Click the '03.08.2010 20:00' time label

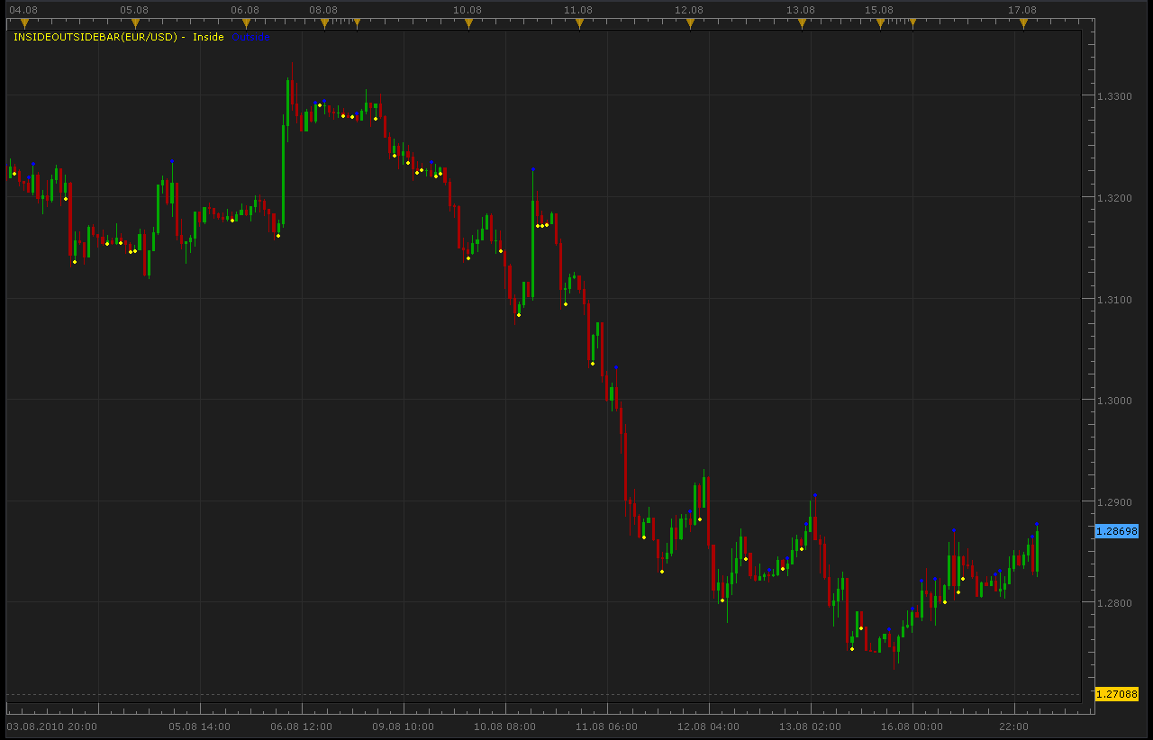[x=51, y=726]
